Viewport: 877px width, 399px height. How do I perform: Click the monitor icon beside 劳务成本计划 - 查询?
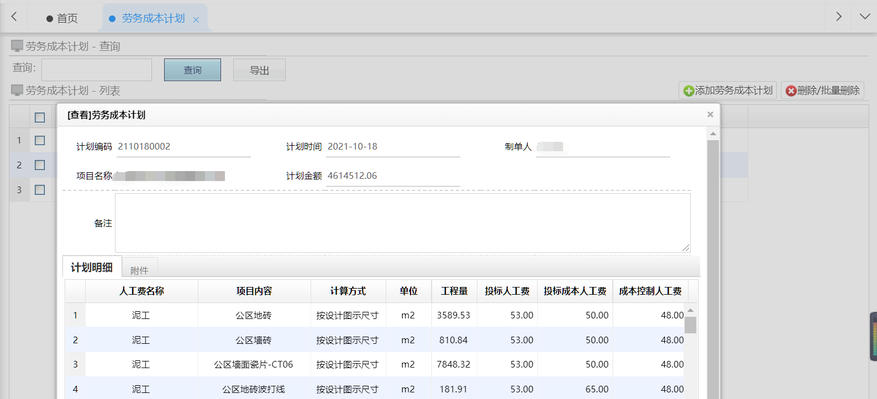(x=17, y=46)
